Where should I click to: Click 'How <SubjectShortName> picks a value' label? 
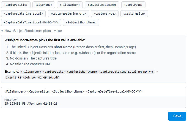click(x=33, y=31)
